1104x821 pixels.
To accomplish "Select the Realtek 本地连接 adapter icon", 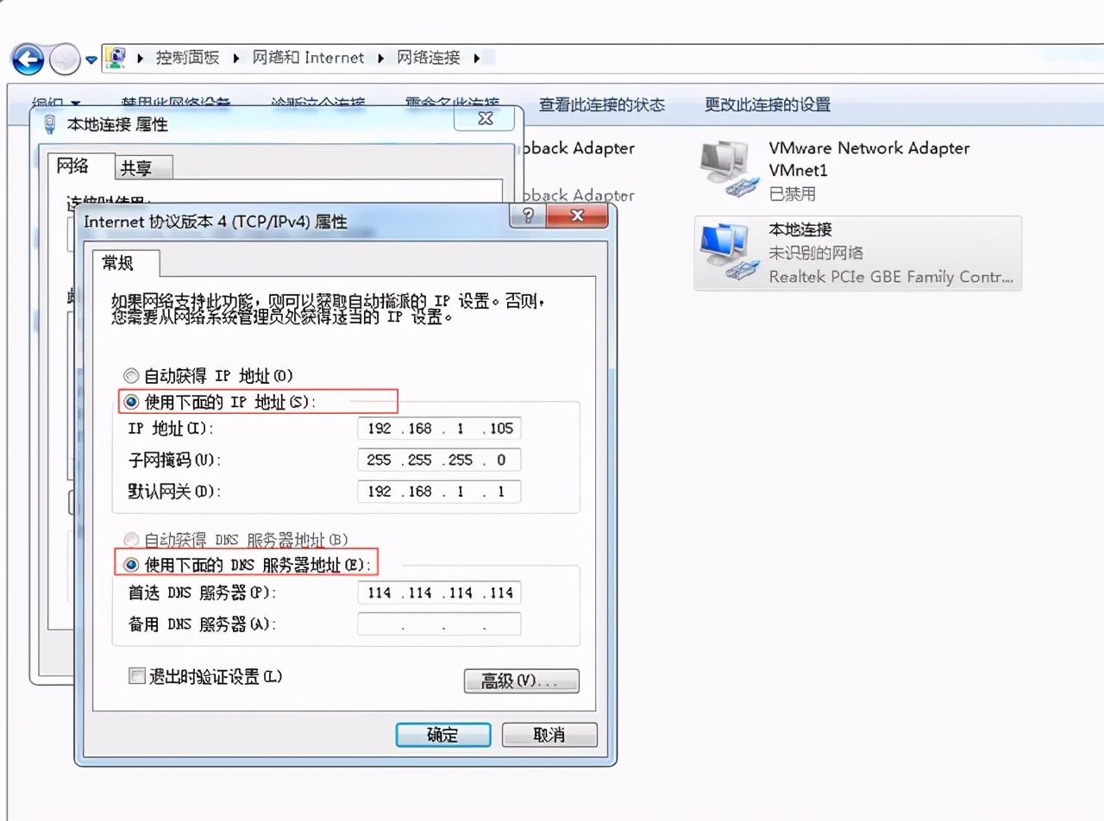I will 727,250.
